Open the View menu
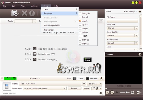This screenshot has height=100, width=143. [x=23, y=6]
